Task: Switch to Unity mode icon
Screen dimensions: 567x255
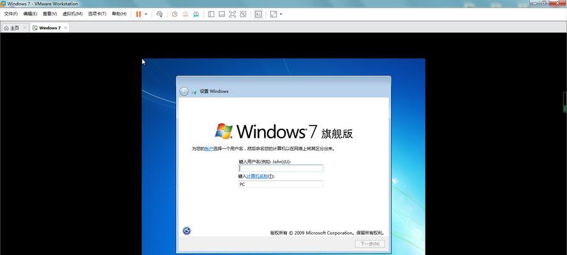Action: 244,14
